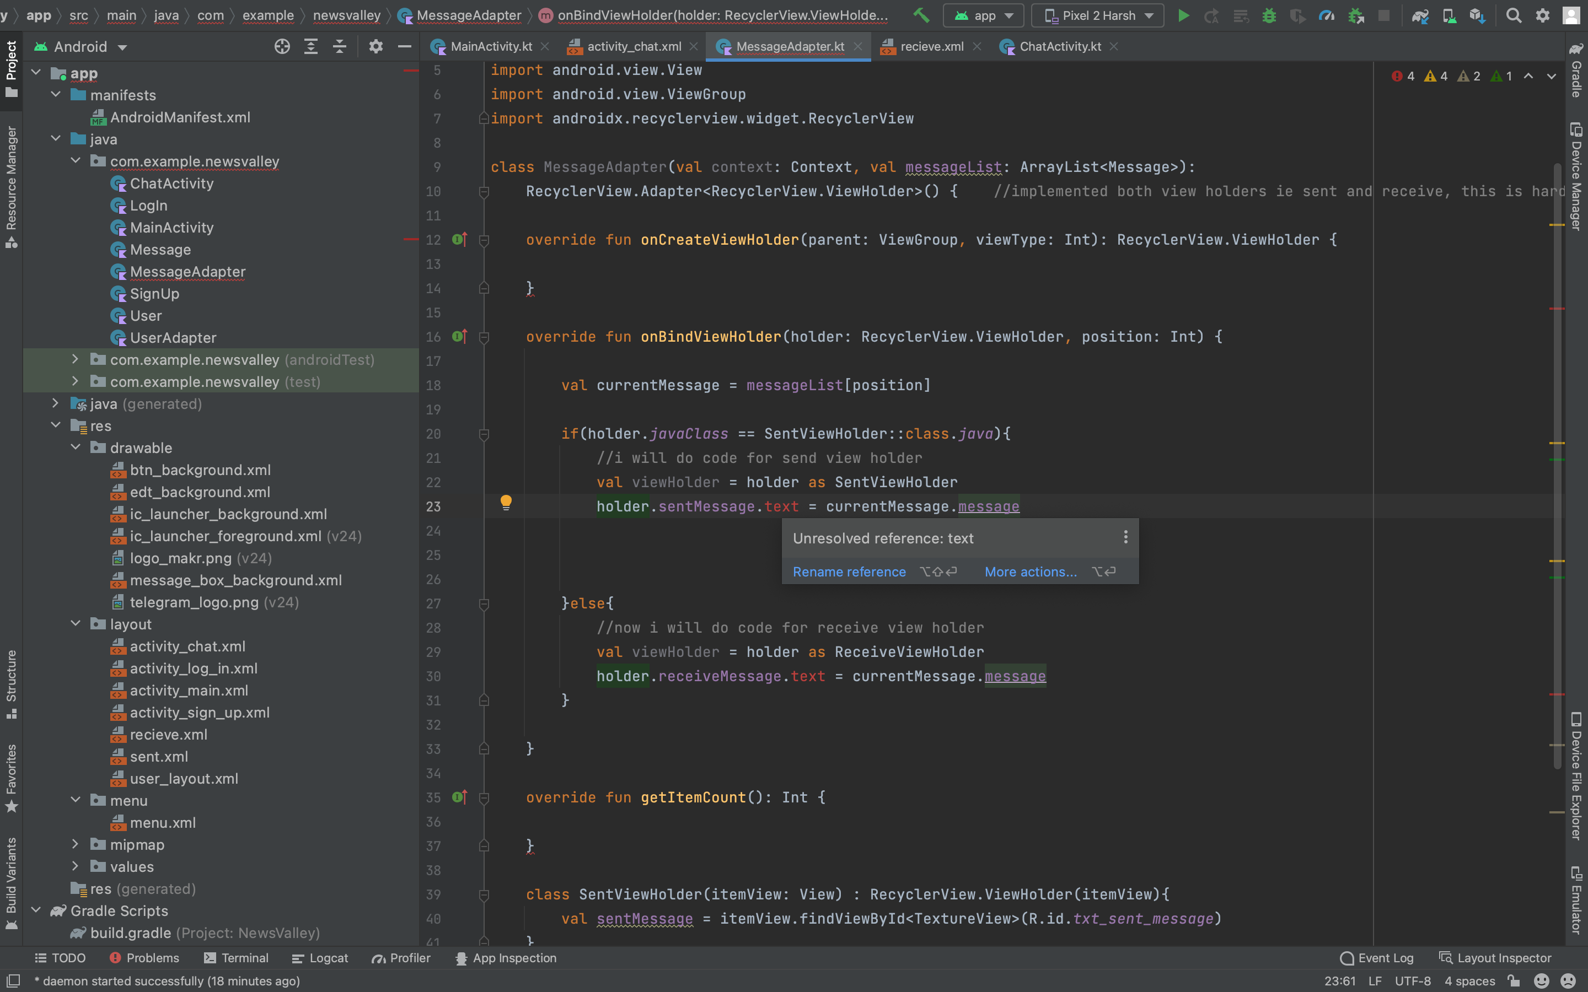Click Select Opened File target icon
This screenshot has height=992, width=1588.
point(282,47)
